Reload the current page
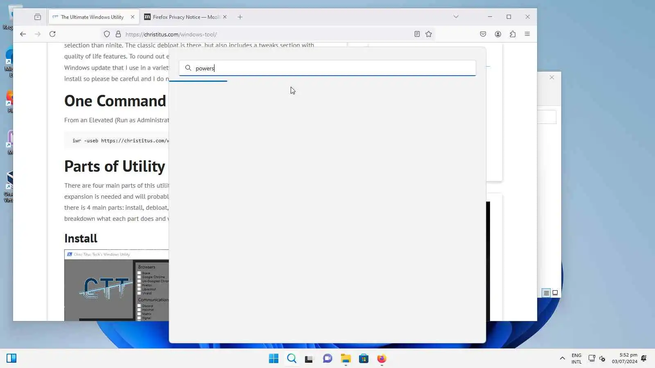 (x=52, y=34)
